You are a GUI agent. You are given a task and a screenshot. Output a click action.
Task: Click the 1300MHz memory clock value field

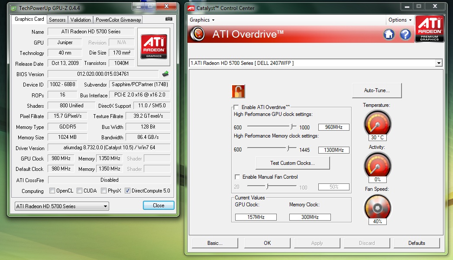333,150
